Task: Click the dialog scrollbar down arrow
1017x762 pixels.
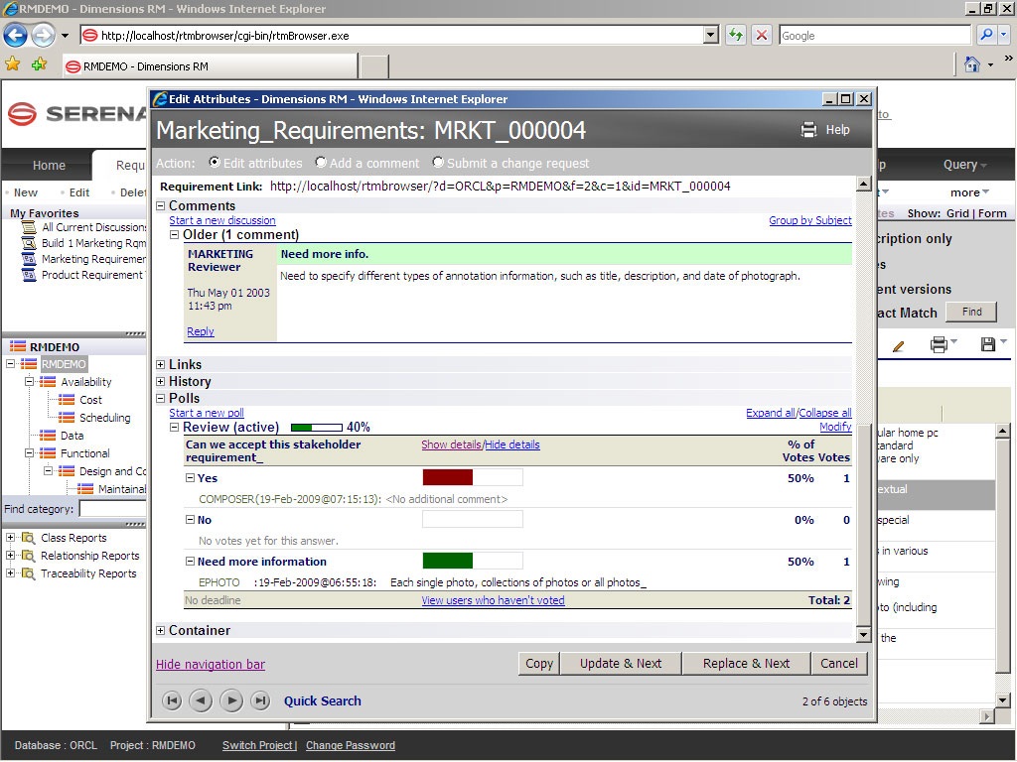Action: [863, 634]
